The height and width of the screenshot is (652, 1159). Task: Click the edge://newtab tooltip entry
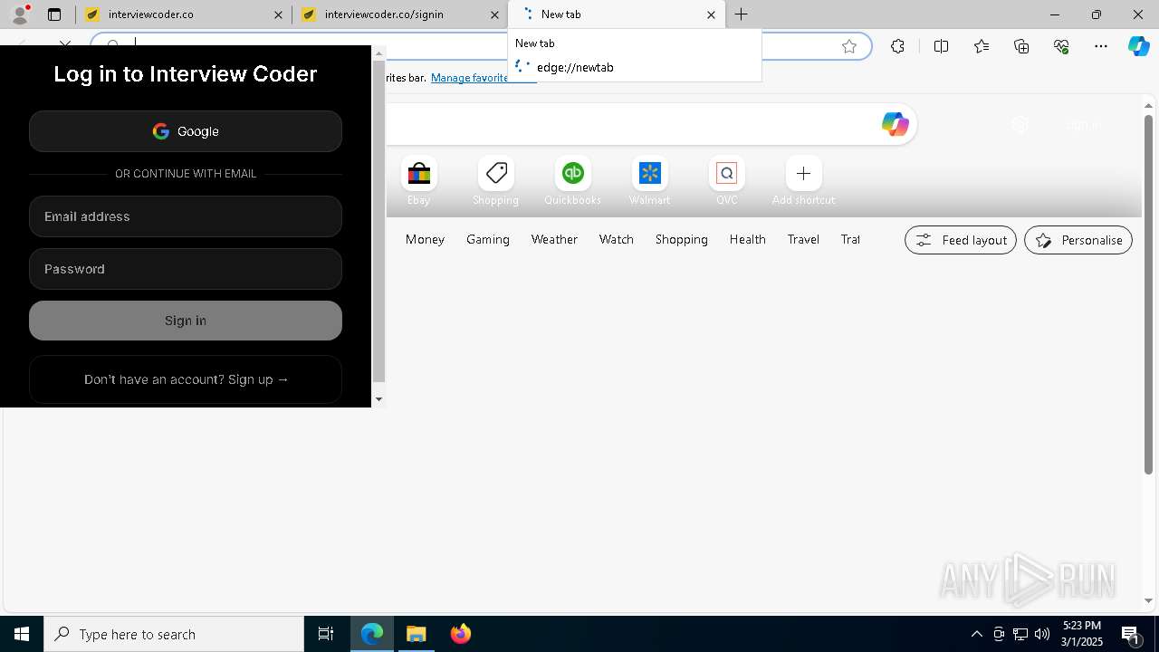click(x=575, y=67)
